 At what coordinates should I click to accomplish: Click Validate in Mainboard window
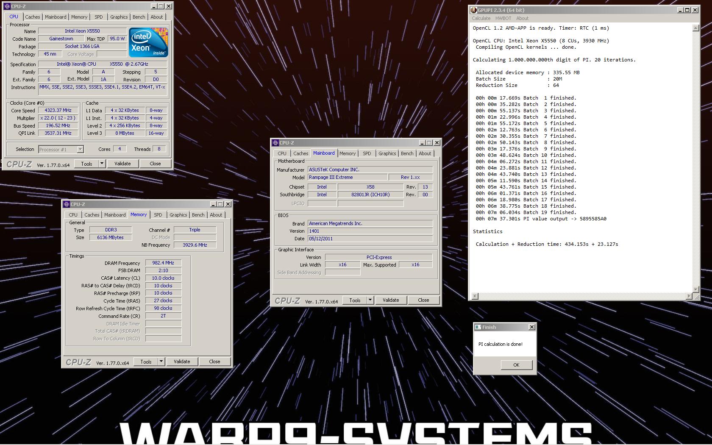[x=391, y=300]
